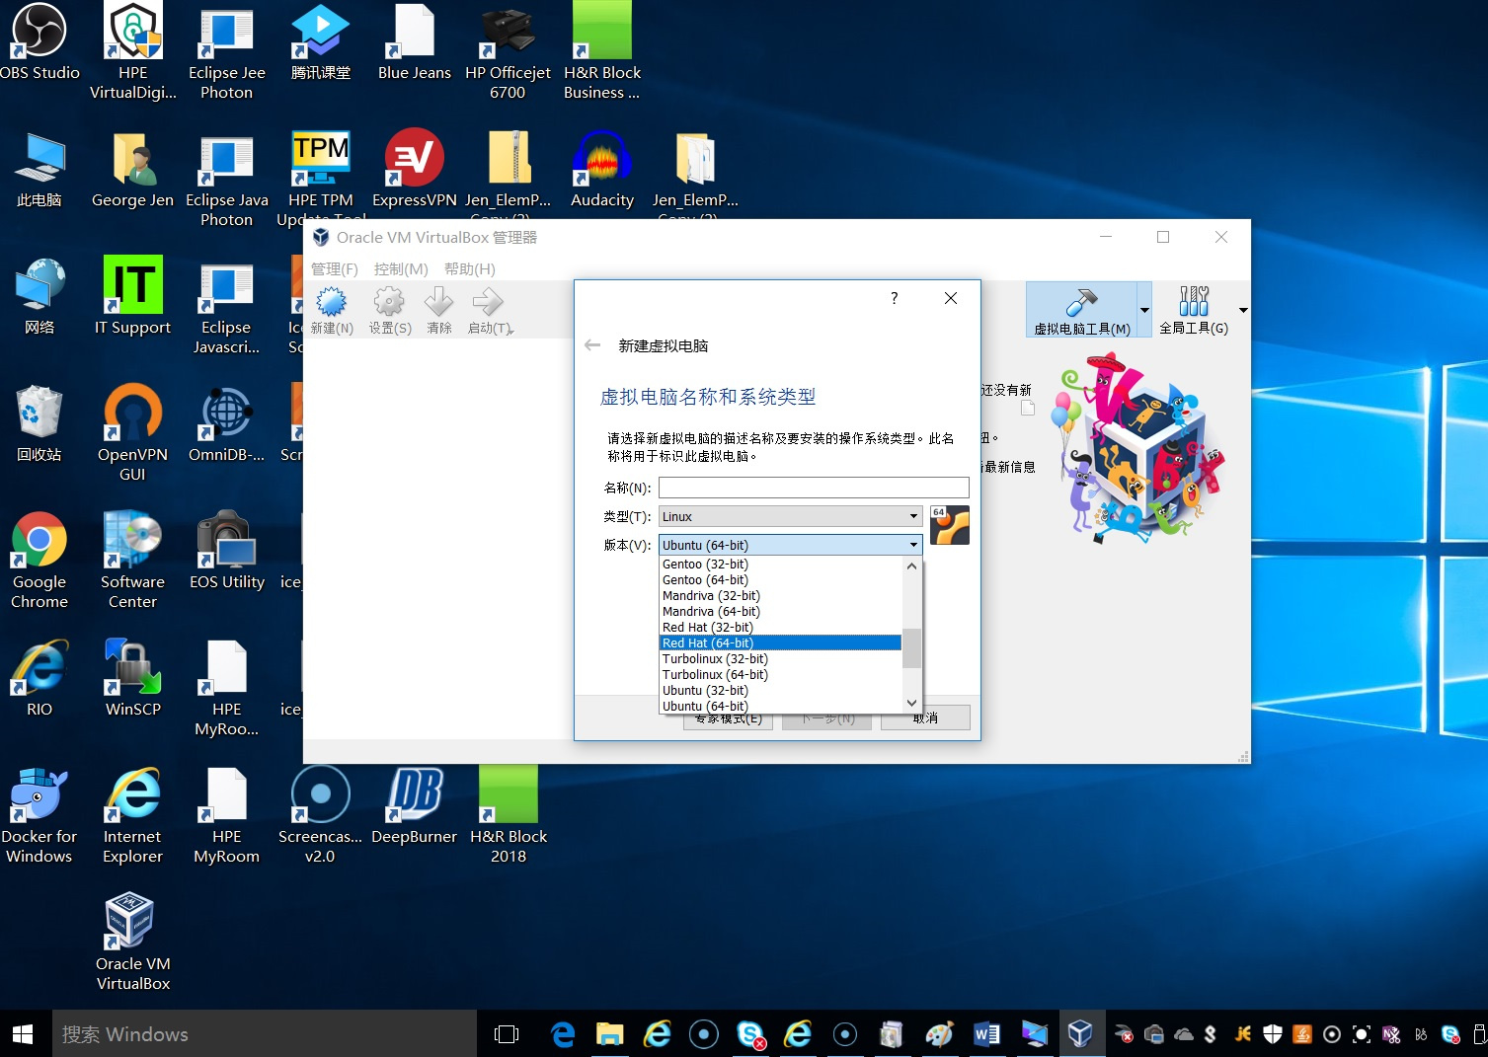This screenshot has width=1488, height=1057.
Task: Click the version list scroll-up arrow
Action: point(911,566)
